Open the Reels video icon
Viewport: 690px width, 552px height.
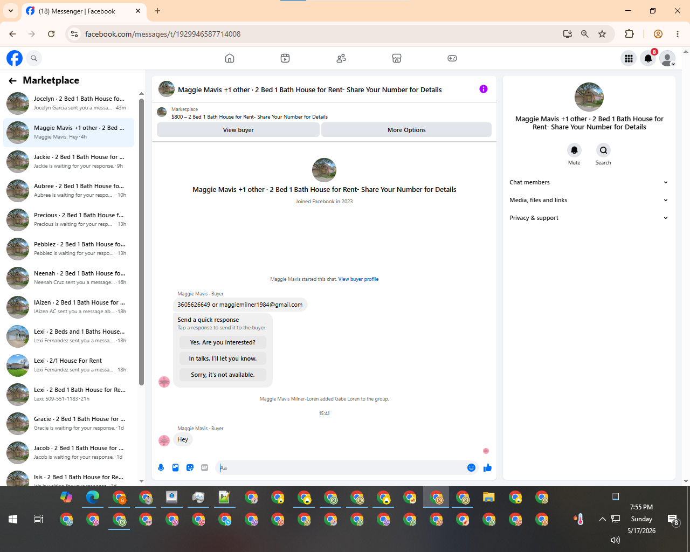pyautogui.click(x=285, y=58)
